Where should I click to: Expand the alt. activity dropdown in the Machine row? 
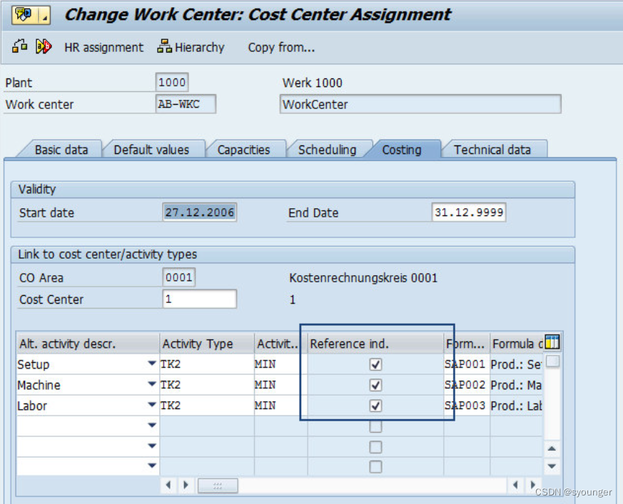point(151,385)
